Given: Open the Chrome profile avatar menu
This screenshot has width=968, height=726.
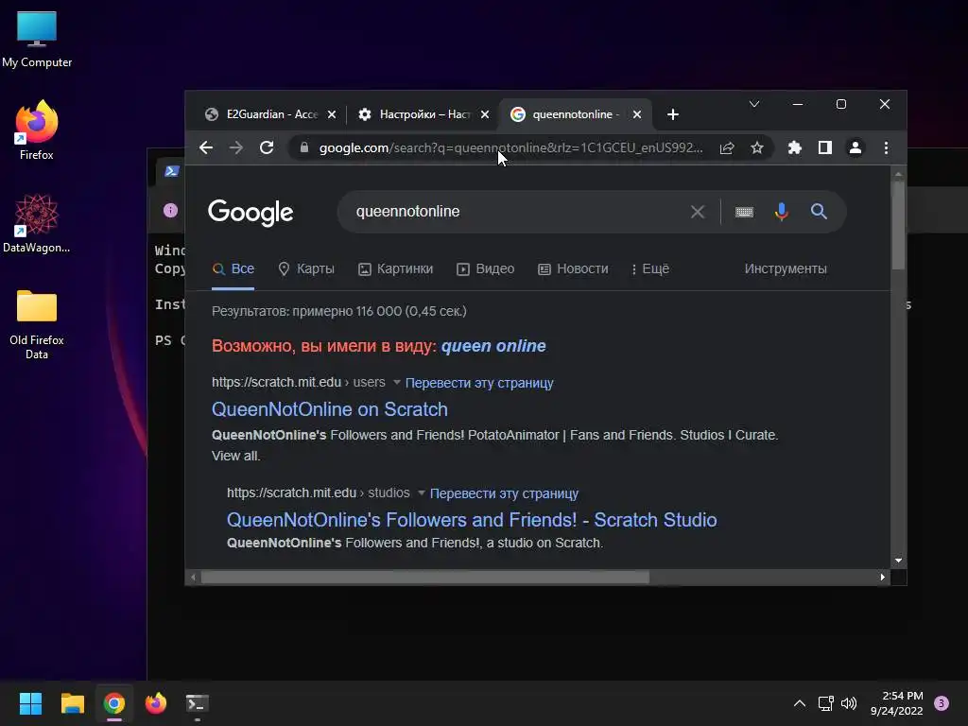Looking at the screenshot, I should 855,147.
